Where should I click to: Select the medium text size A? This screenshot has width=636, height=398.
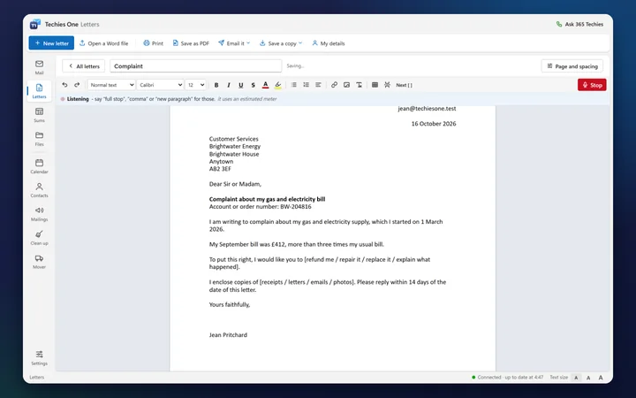pos(588,378)
